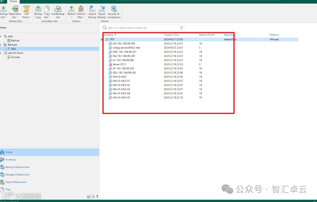Click the Copy Job ribbon icon
The height and width of the screenshot is (202, 317).
[47, 9]
